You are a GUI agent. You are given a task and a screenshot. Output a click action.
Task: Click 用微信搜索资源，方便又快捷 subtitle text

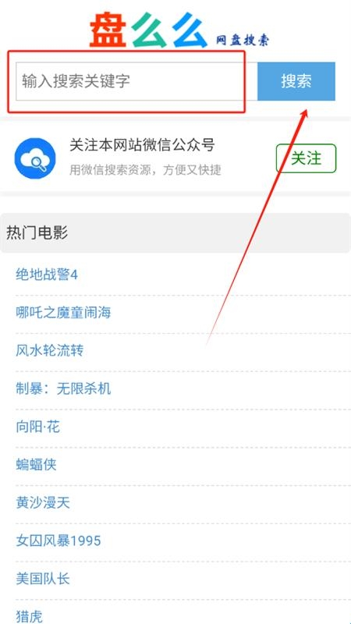click(x=145, y=170)
